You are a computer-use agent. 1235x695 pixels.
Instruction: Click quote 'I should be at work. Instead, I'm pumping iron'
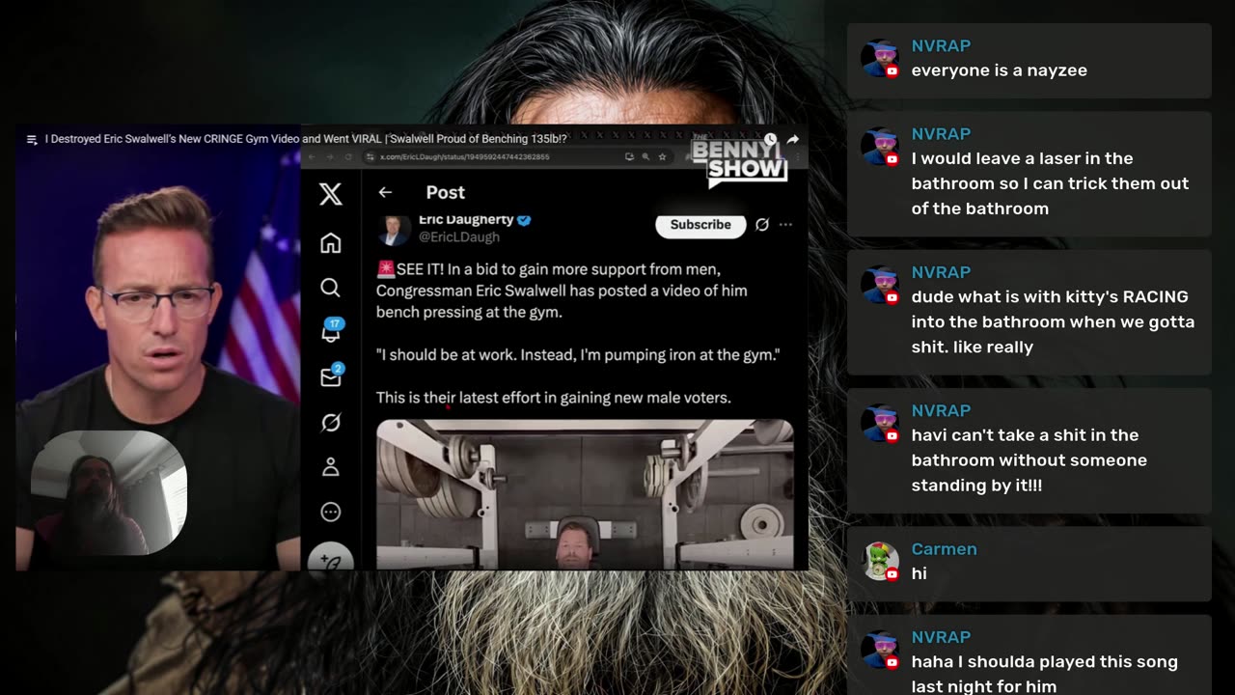[x=578, y=355]
